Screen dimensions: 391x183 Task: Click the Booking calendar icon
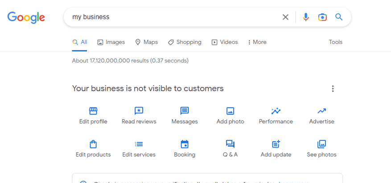185,144
